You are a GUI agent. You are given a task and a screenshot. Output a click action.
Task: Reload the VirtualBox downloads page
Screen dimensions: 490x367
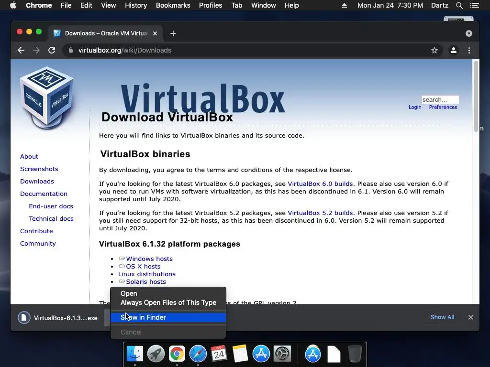point(52,50)
